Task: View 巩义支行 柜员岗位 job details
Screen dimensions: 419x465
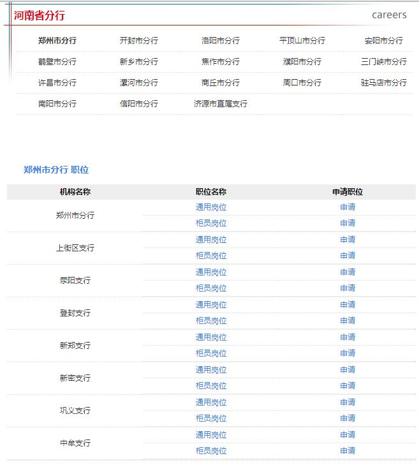Action: point(211,418)
